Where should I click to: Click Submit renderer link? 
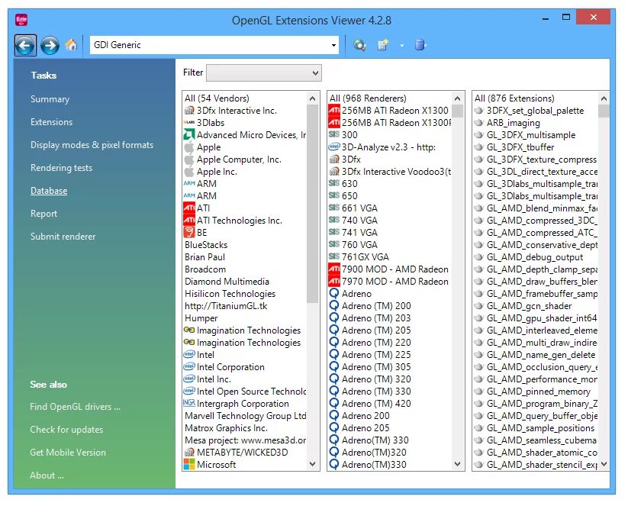point(63,237)
